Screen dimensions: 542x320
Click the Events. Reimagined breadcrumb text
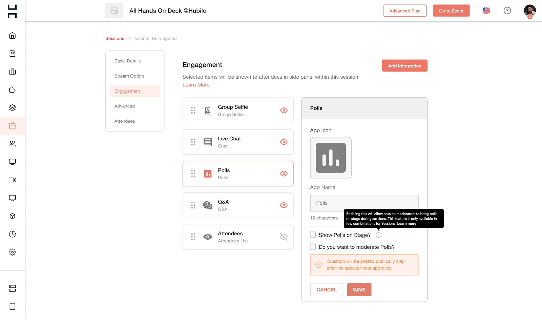pos(156,38)
